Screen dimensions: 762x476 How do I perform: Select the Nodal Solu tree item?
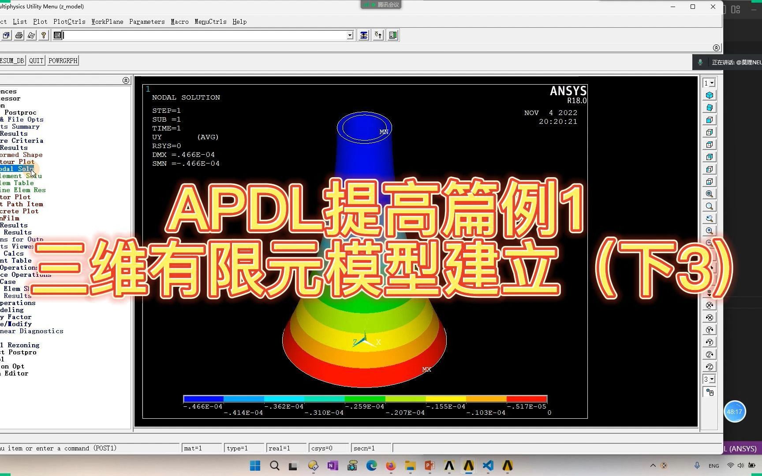pyautogui.click(x=17, y=169)
